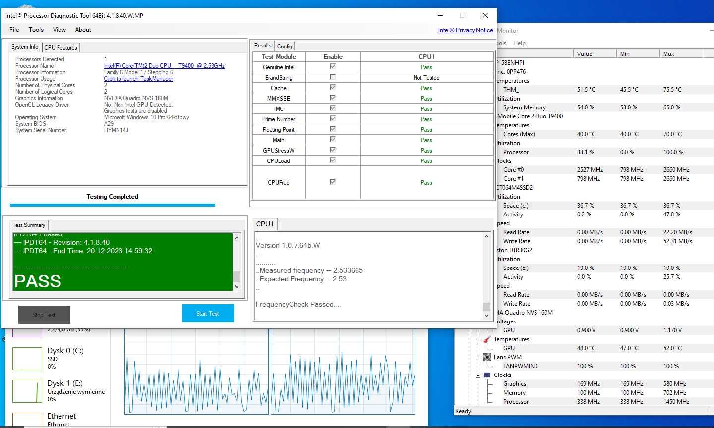Click the Testing Completed progress bar

click(x=112, y=205)
